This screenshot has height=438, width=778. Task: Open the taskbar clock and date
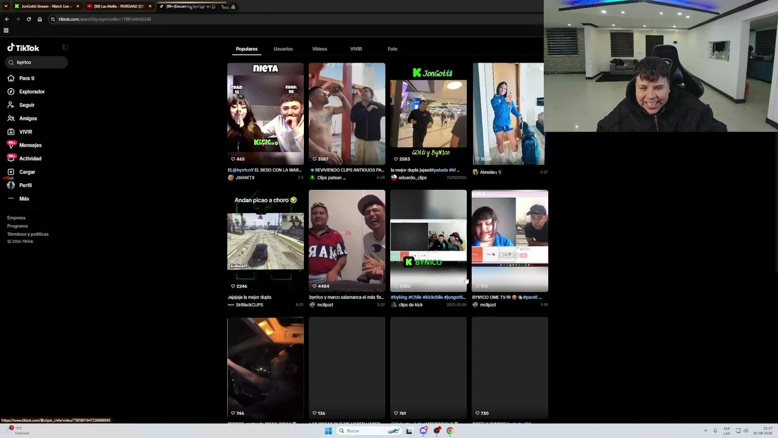[x=762, y=431]
